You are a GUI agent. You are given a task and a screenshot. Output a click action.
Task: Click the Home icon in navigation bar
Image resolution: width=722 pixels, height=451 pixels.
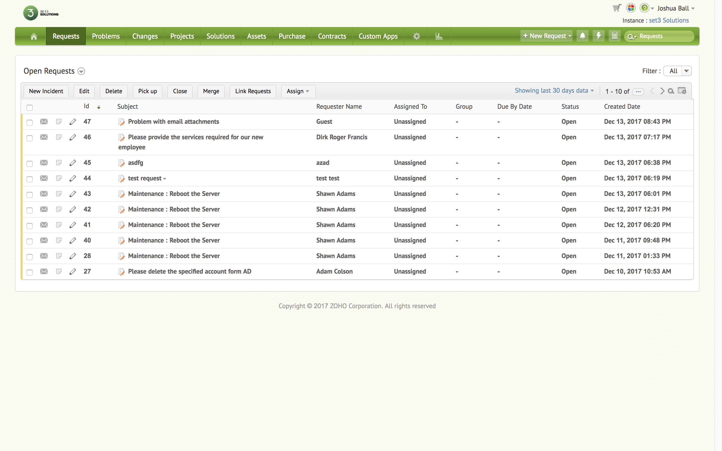click(34, 36)
